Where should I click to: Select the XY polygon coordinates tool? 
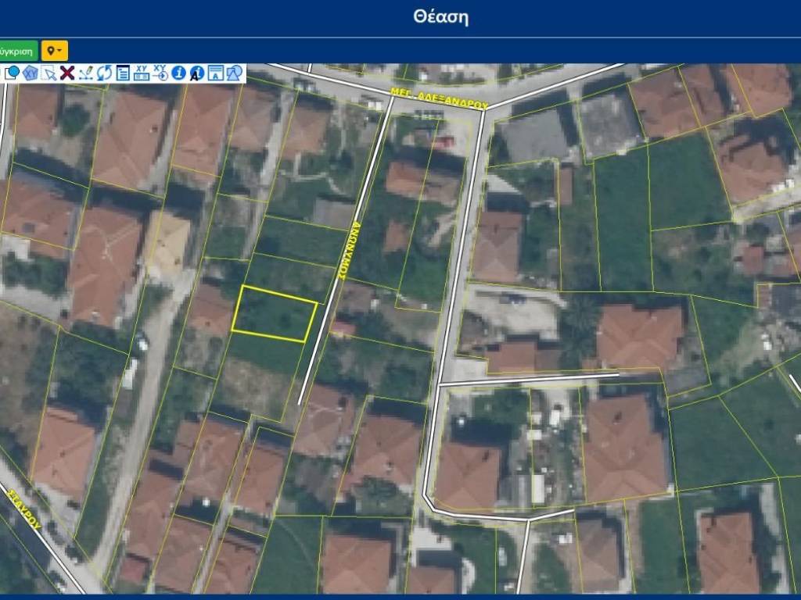[x=31, y=73]
